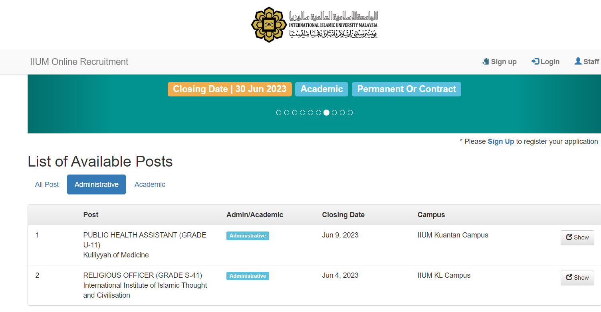Select the fourth carousel indicator dot
This screenshot has height=312, width=601.
click(303, 113)
